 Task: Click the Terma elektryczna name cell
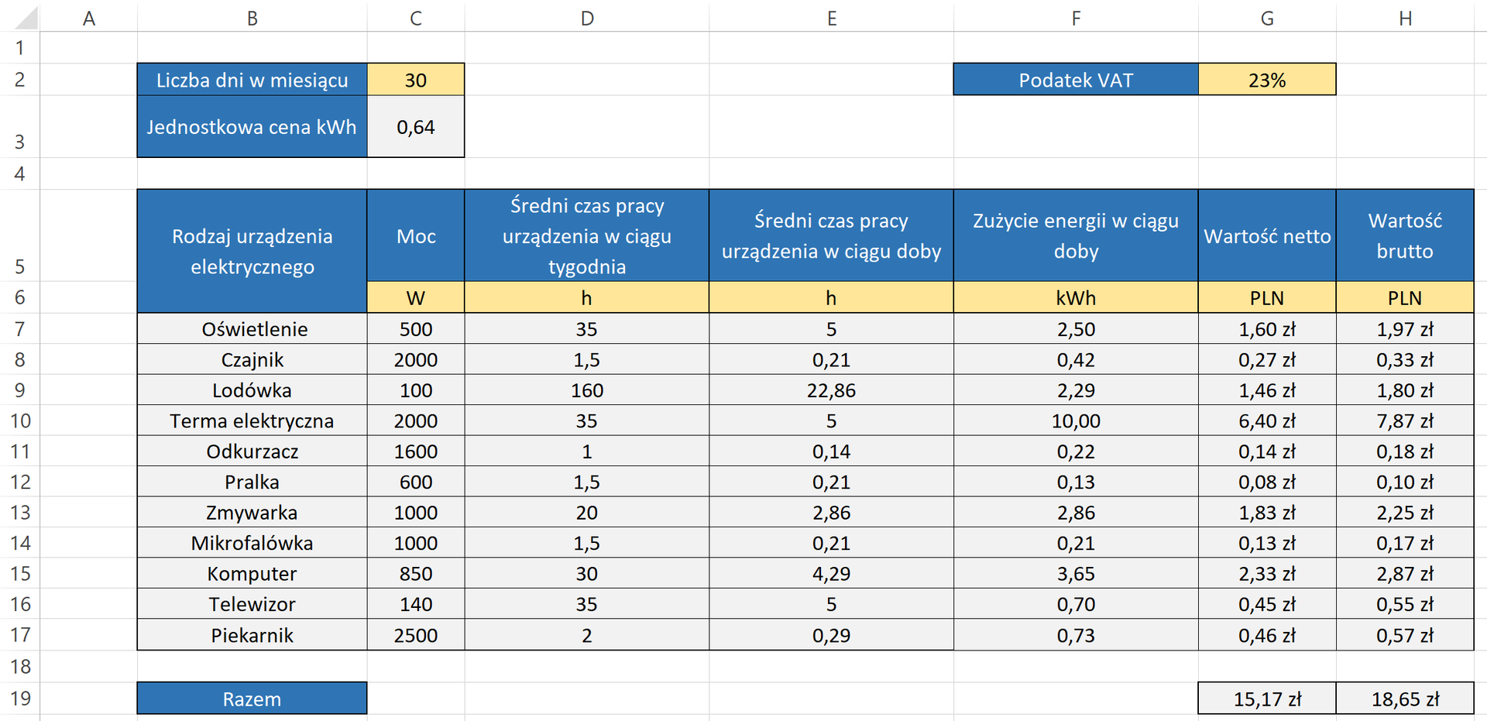coord(252,421)
